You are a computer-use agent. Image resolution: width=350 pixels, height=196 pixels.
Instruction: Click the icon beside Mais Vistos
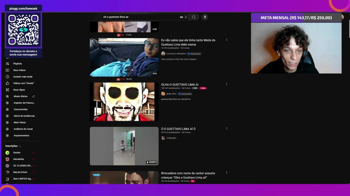[7, 122]
